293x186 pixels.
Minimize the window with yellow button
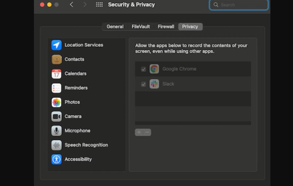(x=49, y=5)
